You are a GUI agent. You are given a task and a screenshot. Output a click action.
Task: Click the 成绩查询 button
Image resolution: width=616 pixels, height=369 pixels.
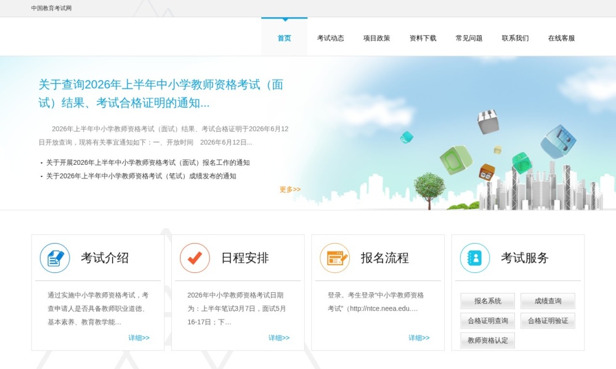548,301
